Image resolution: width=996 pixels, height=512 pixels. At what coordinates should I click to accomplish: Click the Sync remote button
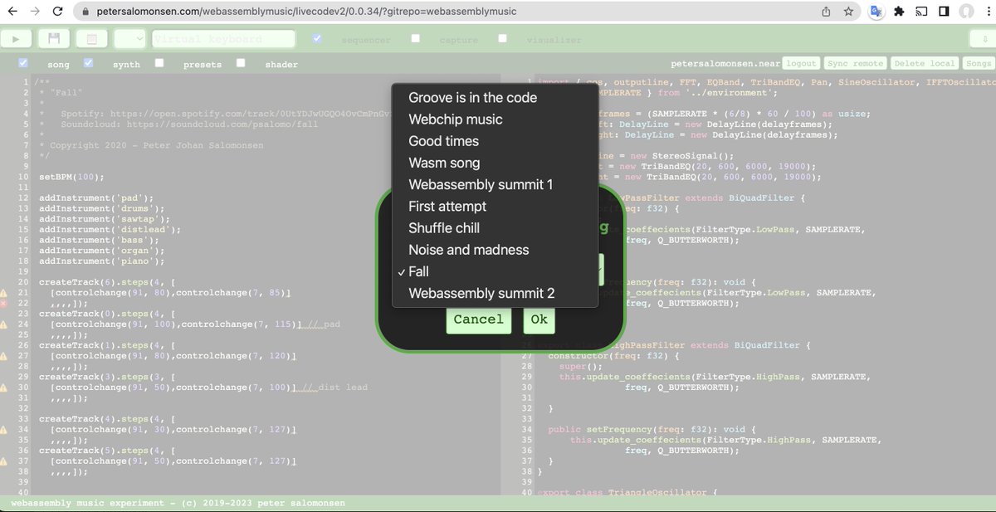pyautogui.click(x=855, y=62)
